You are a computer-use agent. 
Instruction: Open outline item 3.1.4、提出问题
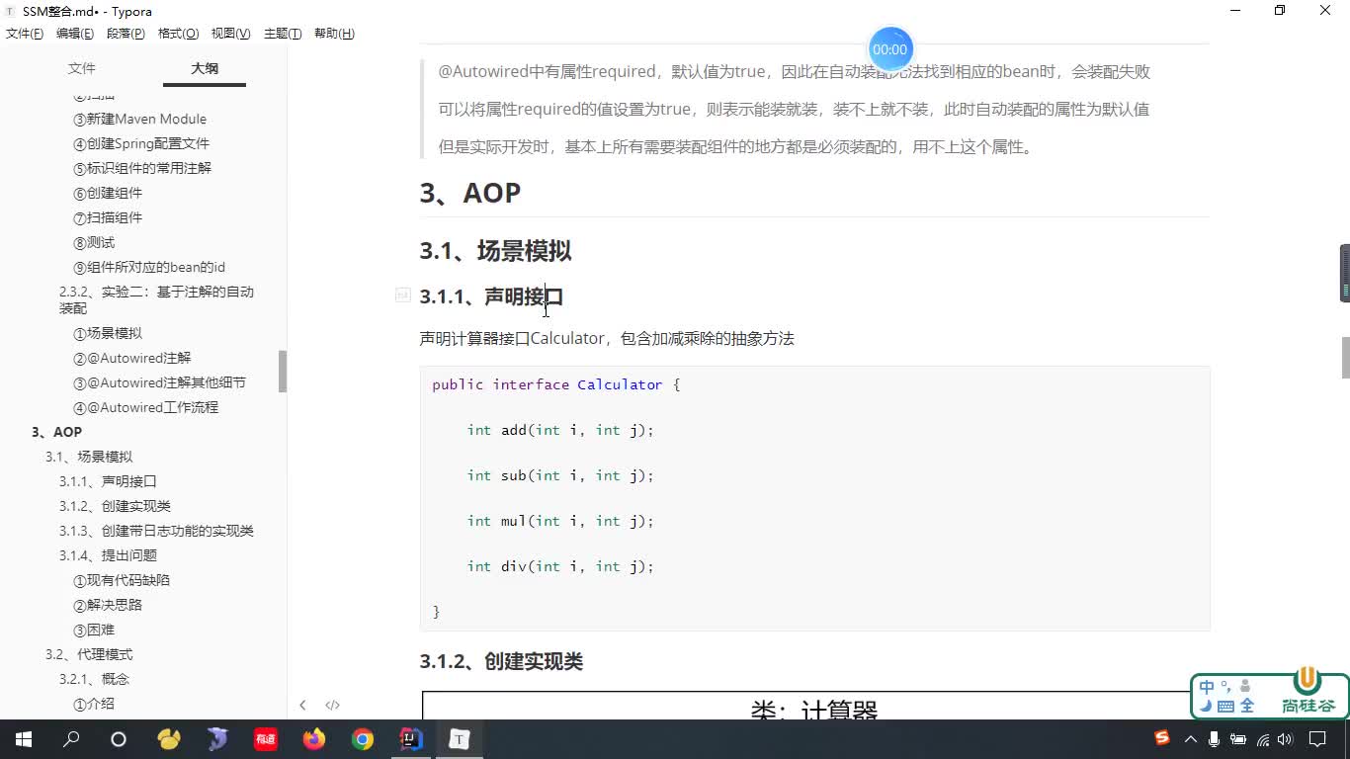point(108,555)
